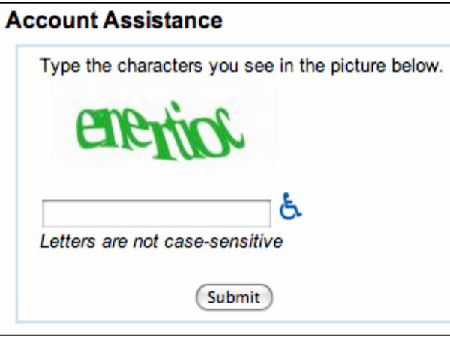Click the CAPTCHA answer text field
This screenshot has width=450, height=337.
click(156, 213)
